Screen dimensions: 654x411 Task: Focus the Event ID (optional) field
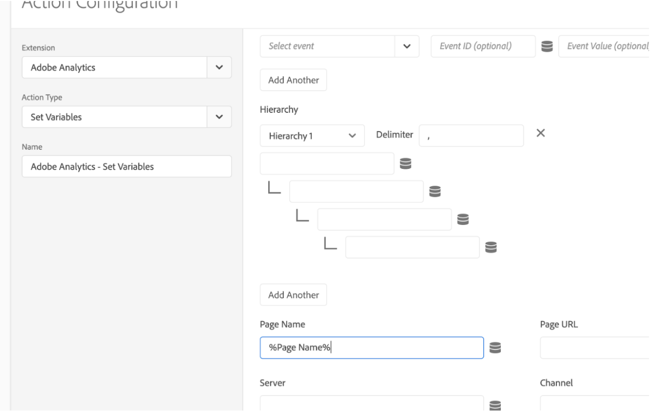pyautogui.click(x=483, y=46)
